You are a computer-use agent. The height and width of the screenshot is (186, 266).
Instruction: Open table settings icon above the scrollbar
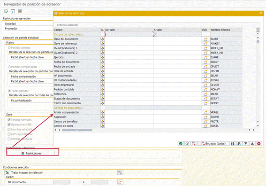(x=258, y=30)
